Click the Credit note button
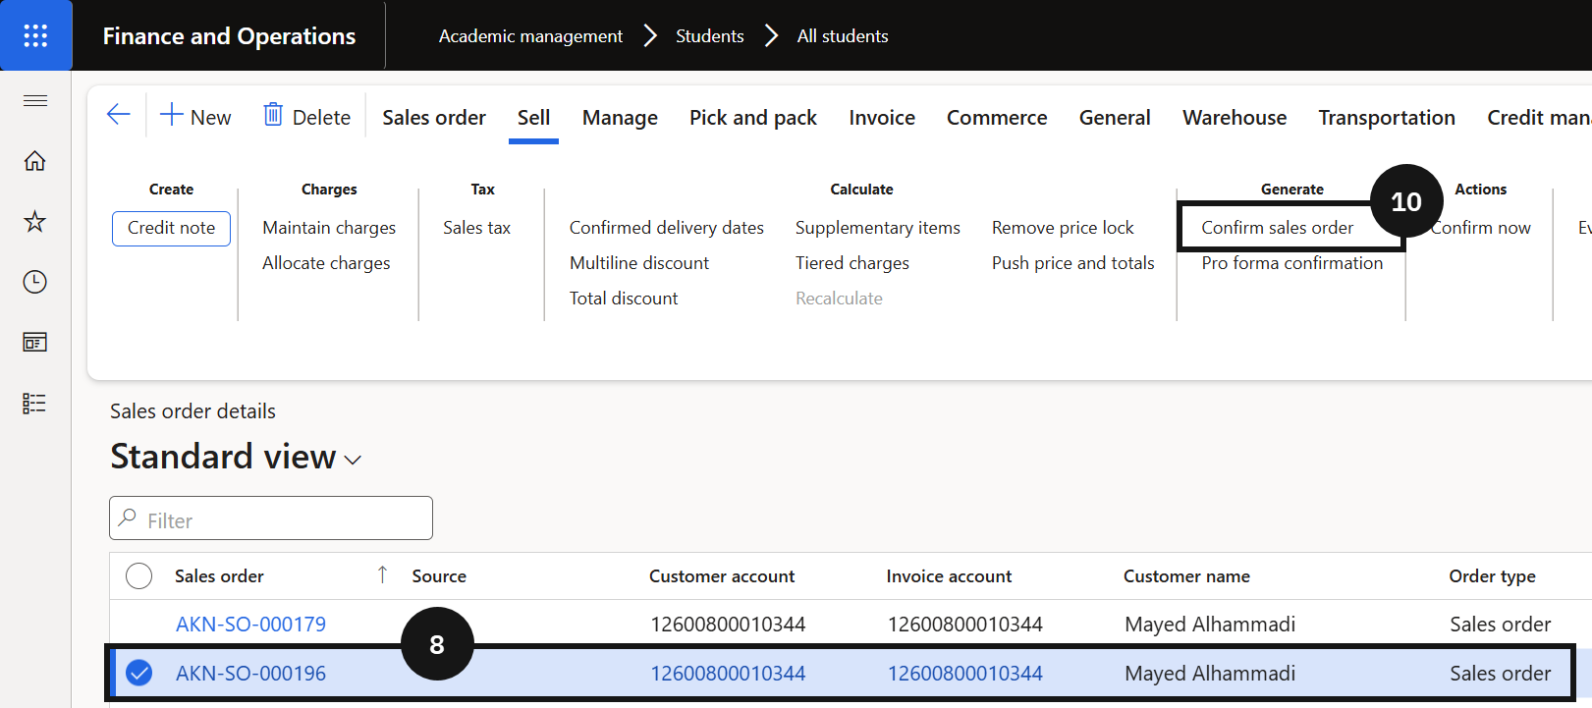Image resolution: width=1592 pixels, height=708 pixels. point(171,228)
